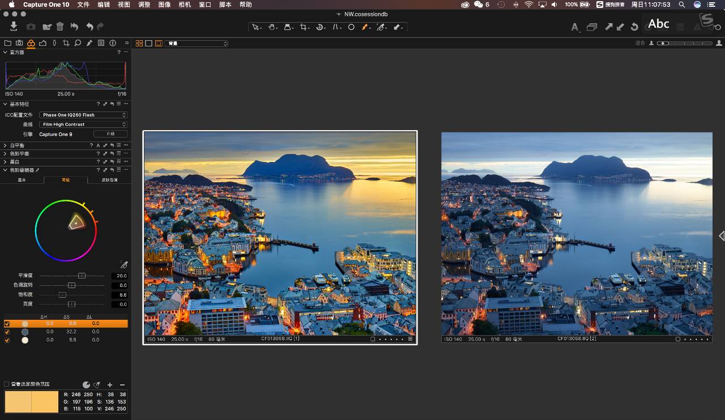Switch to the Library tool tab folder icon

coord(8,43)
